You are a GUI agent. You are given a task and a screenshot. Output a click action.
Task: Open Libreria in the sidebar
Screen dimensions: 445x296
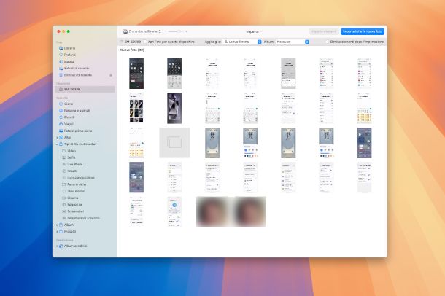[70, 48]
